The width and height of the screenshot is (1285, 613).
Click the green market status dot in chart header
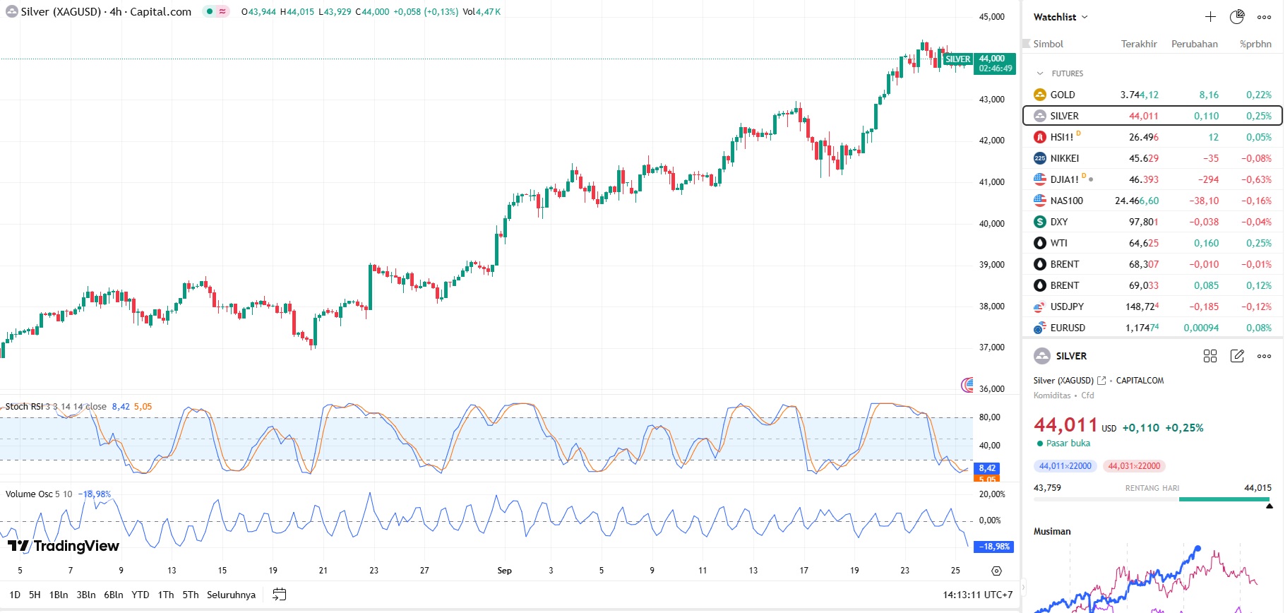[210, 11]
